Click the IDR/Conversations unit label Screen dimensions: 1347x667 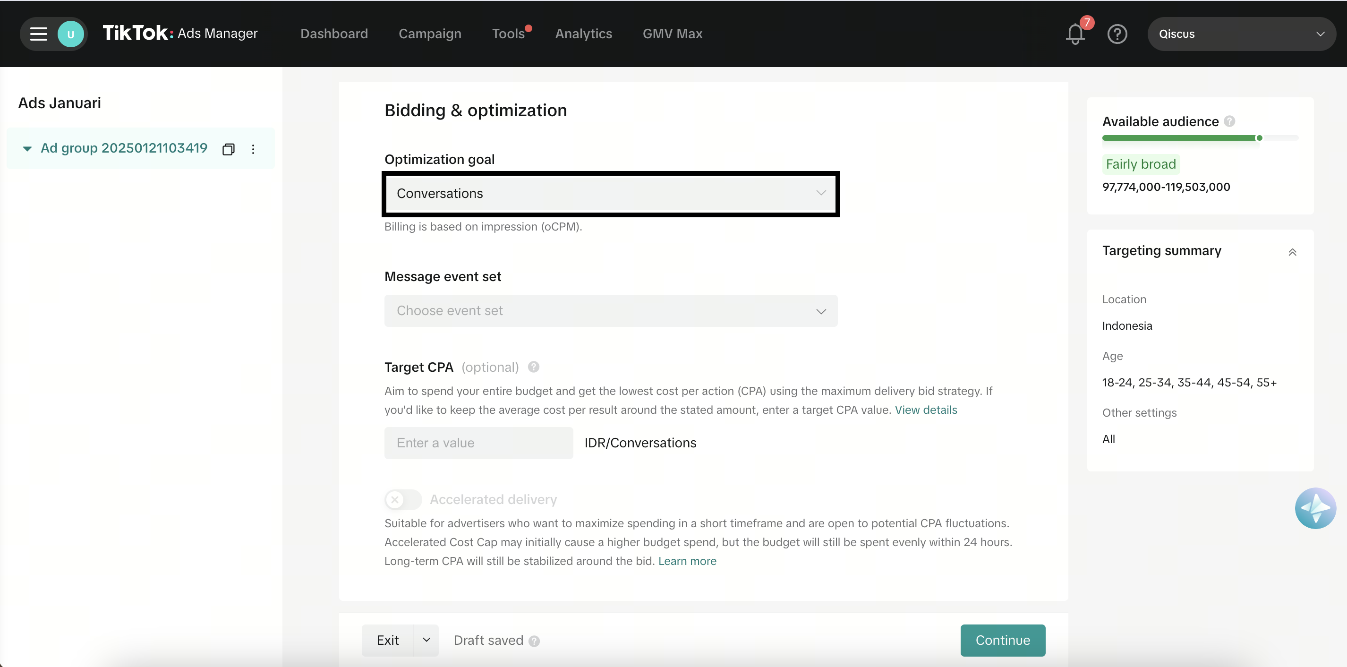(x=640, y=443)
